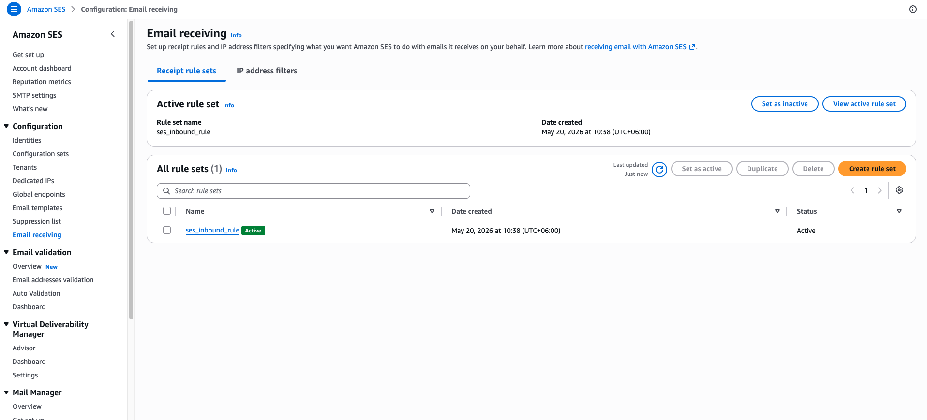Image resolution: width=927 pixels, height=420 pixels.
Task: Sort by Date created column arrow
Action: click(x=777, y=211)
